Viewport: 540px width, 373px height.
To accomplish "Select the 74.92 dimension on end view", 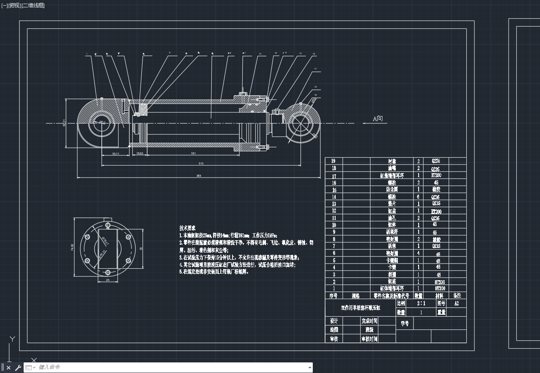I will pos(72,247).
